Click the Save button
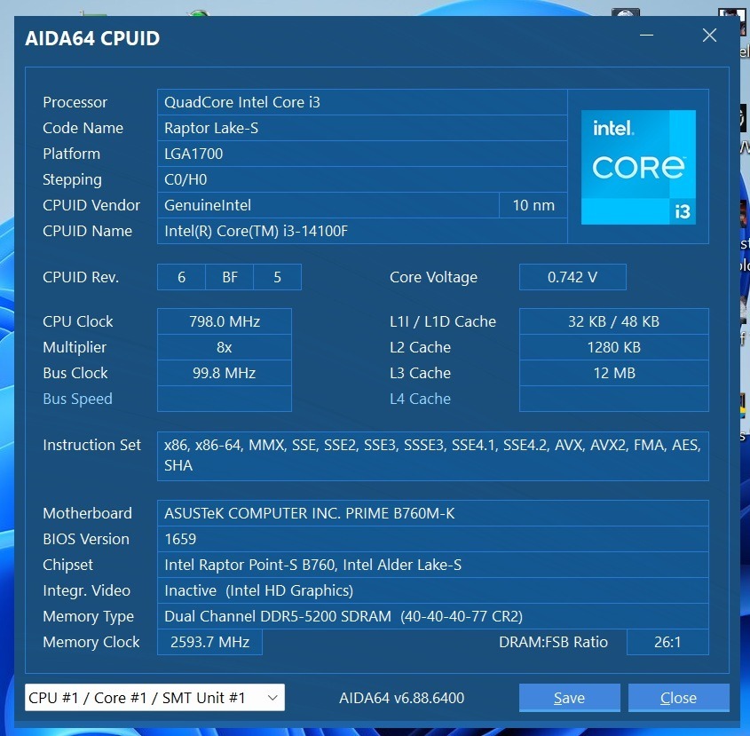The height and width of the screenshot is (736, 750). coord(569,697)
